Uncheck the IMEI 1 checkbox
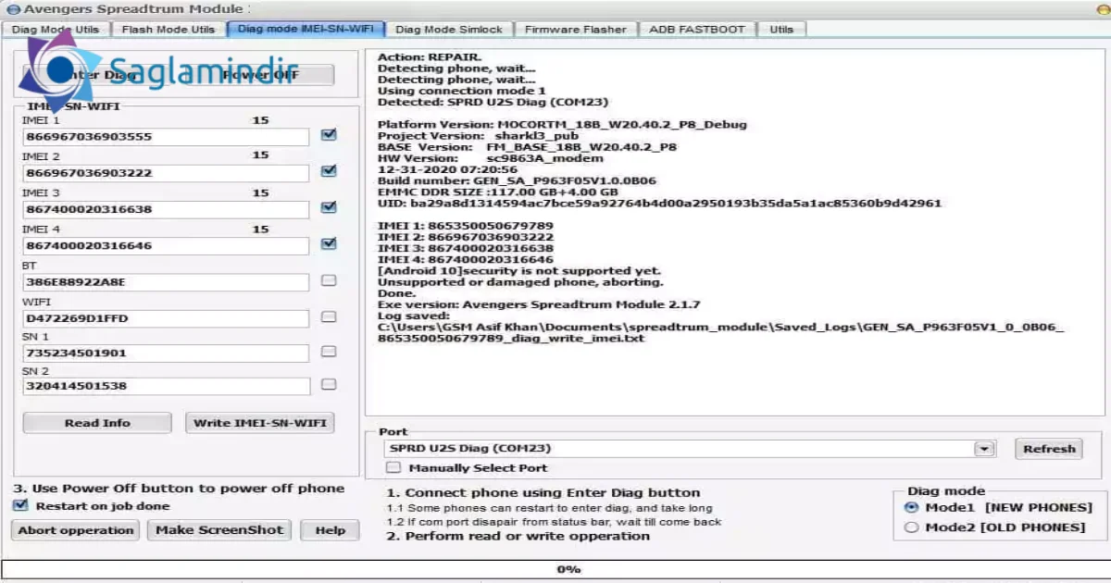This screenshot has height=583, width=1111. [329, 135]
